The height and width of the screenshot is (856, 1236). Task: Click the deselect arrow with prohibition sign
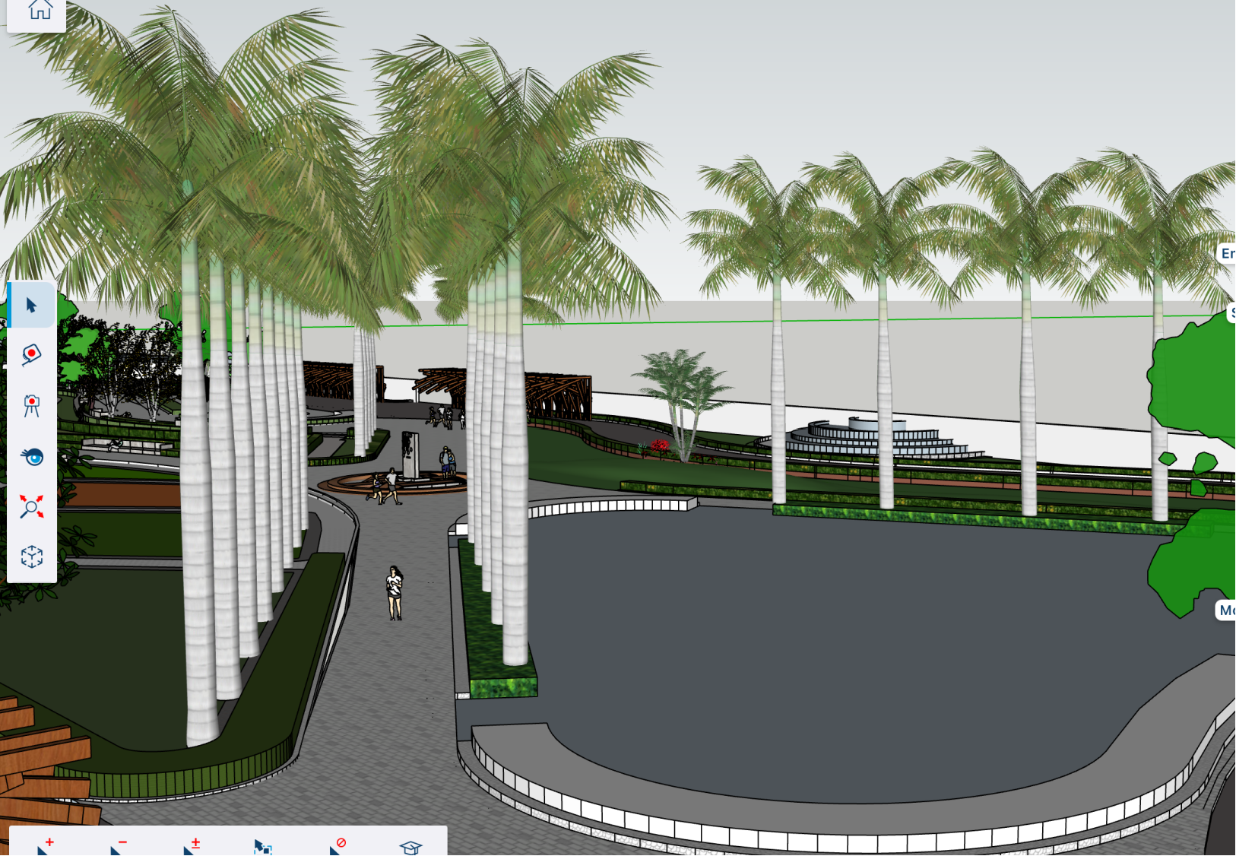click(x=338, y=846)
